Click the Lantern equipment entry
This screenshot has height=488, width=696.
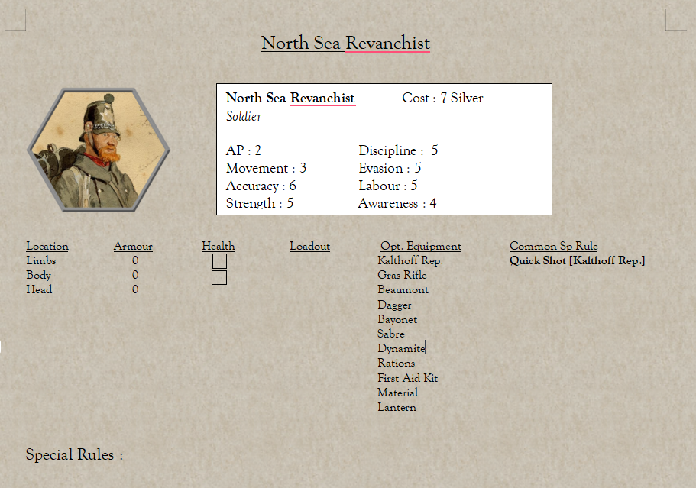pos(397,407)
